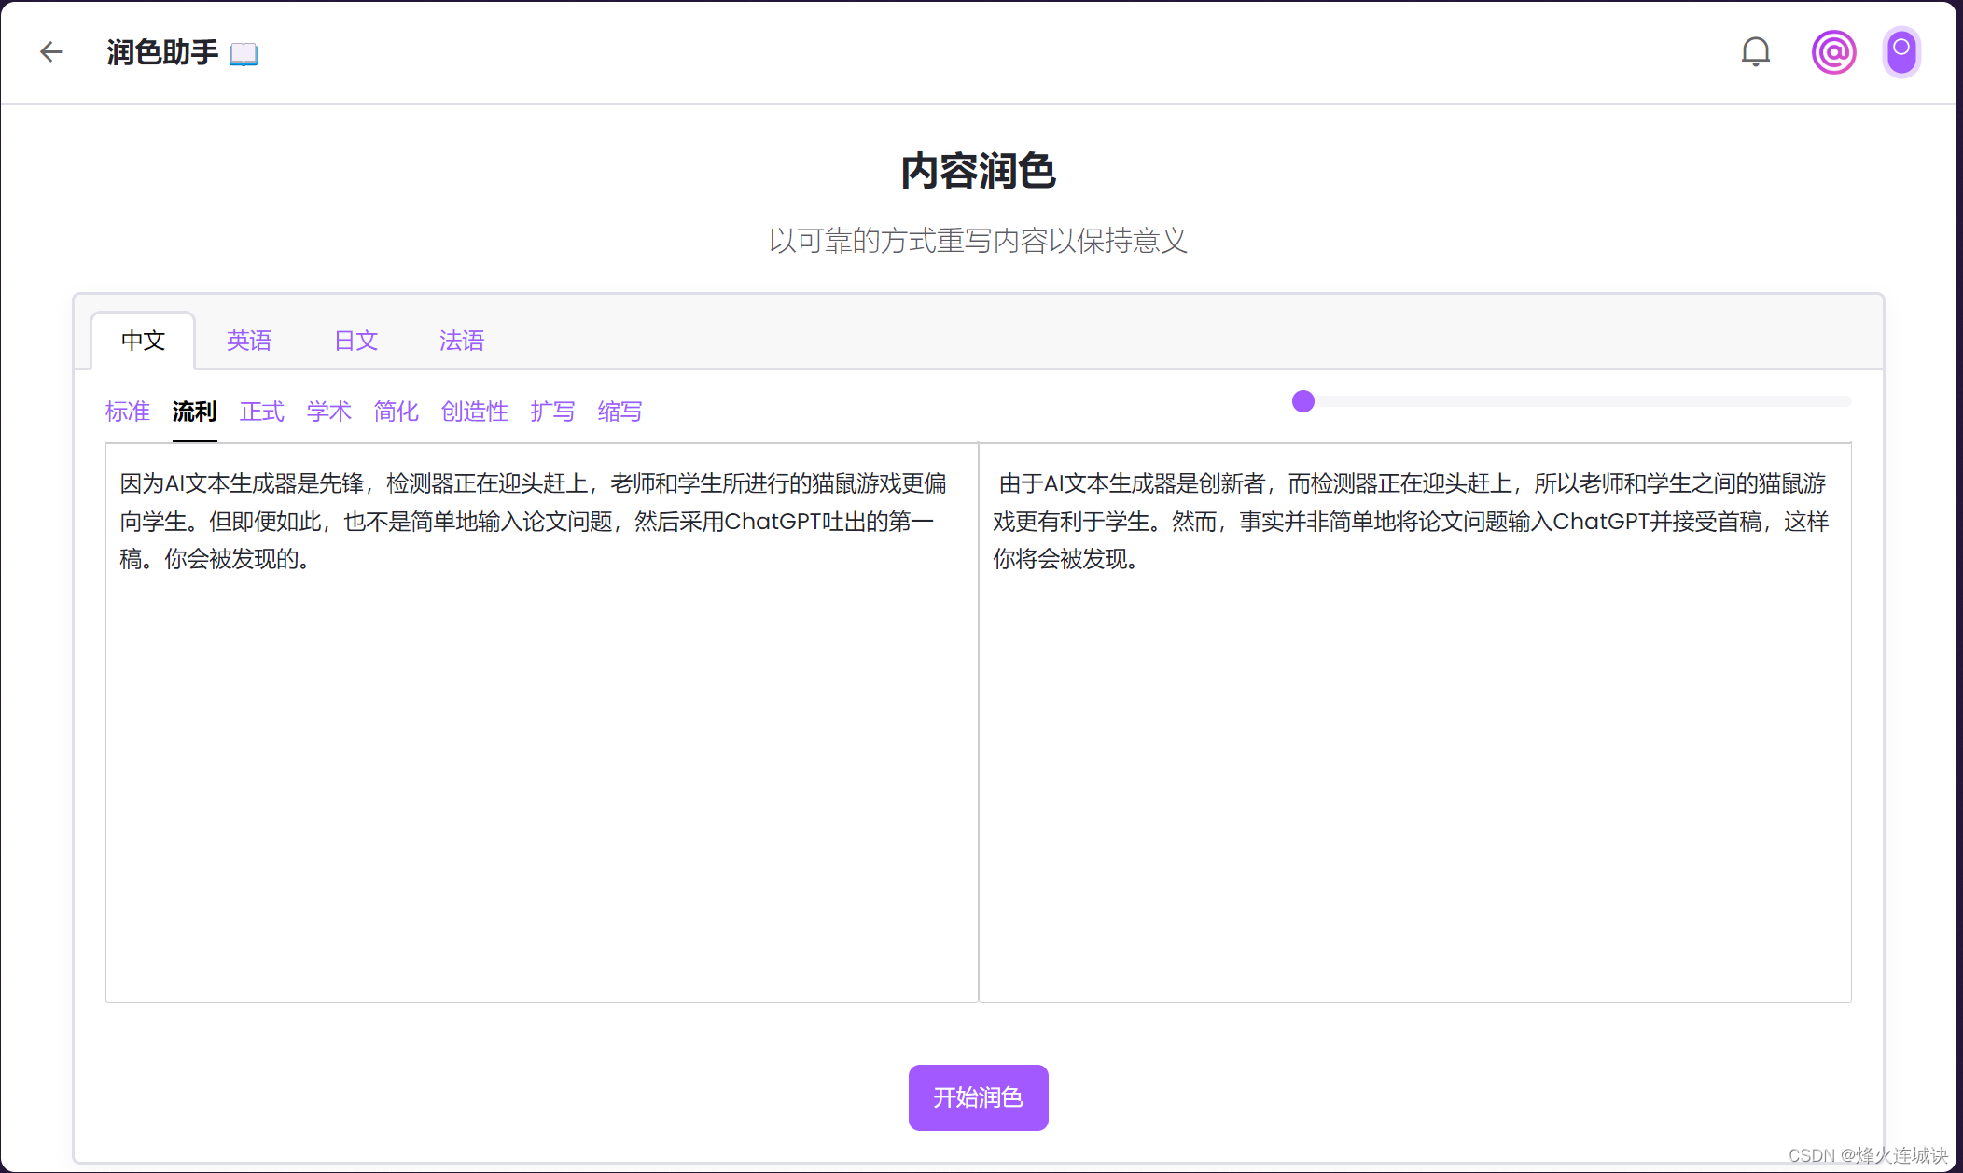Choose the 扩写 expansion mode
1963x1173 pixels.
click(552, 412)
